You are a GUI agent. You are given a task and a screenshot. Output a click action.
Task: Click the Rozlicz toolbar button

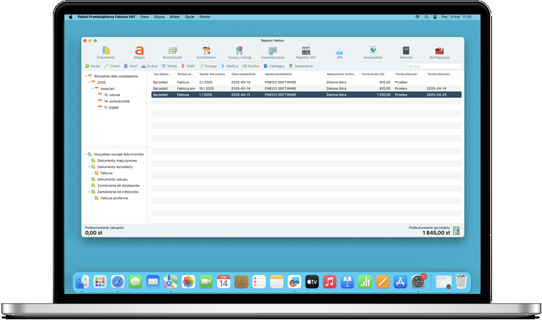pyautogui.click(x=251, y=66)
